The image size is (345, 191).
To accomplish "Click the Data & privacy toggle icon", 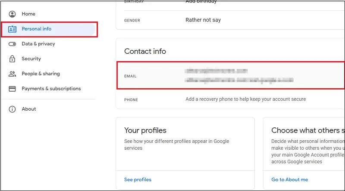I will 12,44.
